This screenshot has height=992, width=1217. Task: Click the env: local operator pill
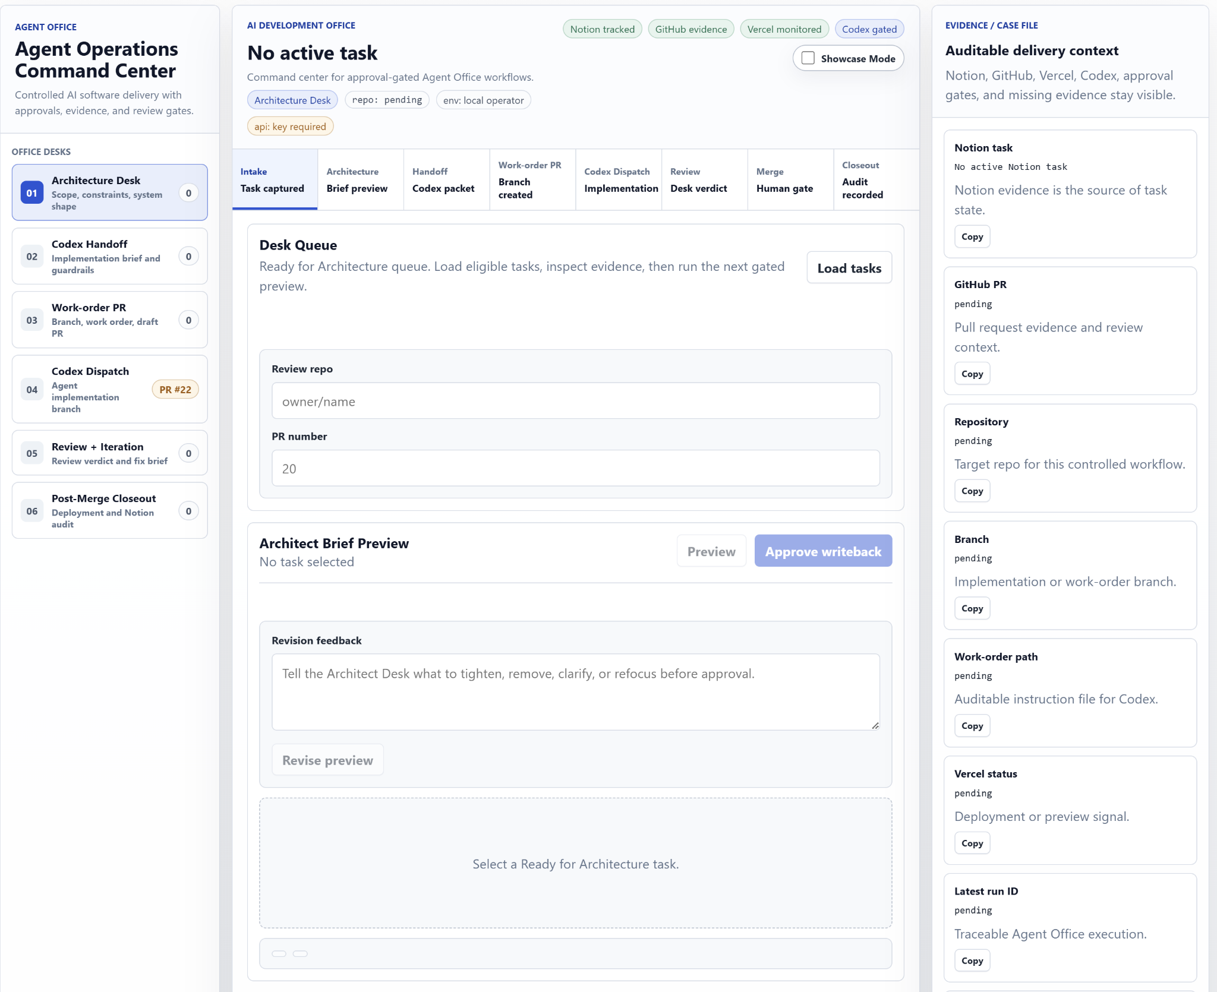483,100
